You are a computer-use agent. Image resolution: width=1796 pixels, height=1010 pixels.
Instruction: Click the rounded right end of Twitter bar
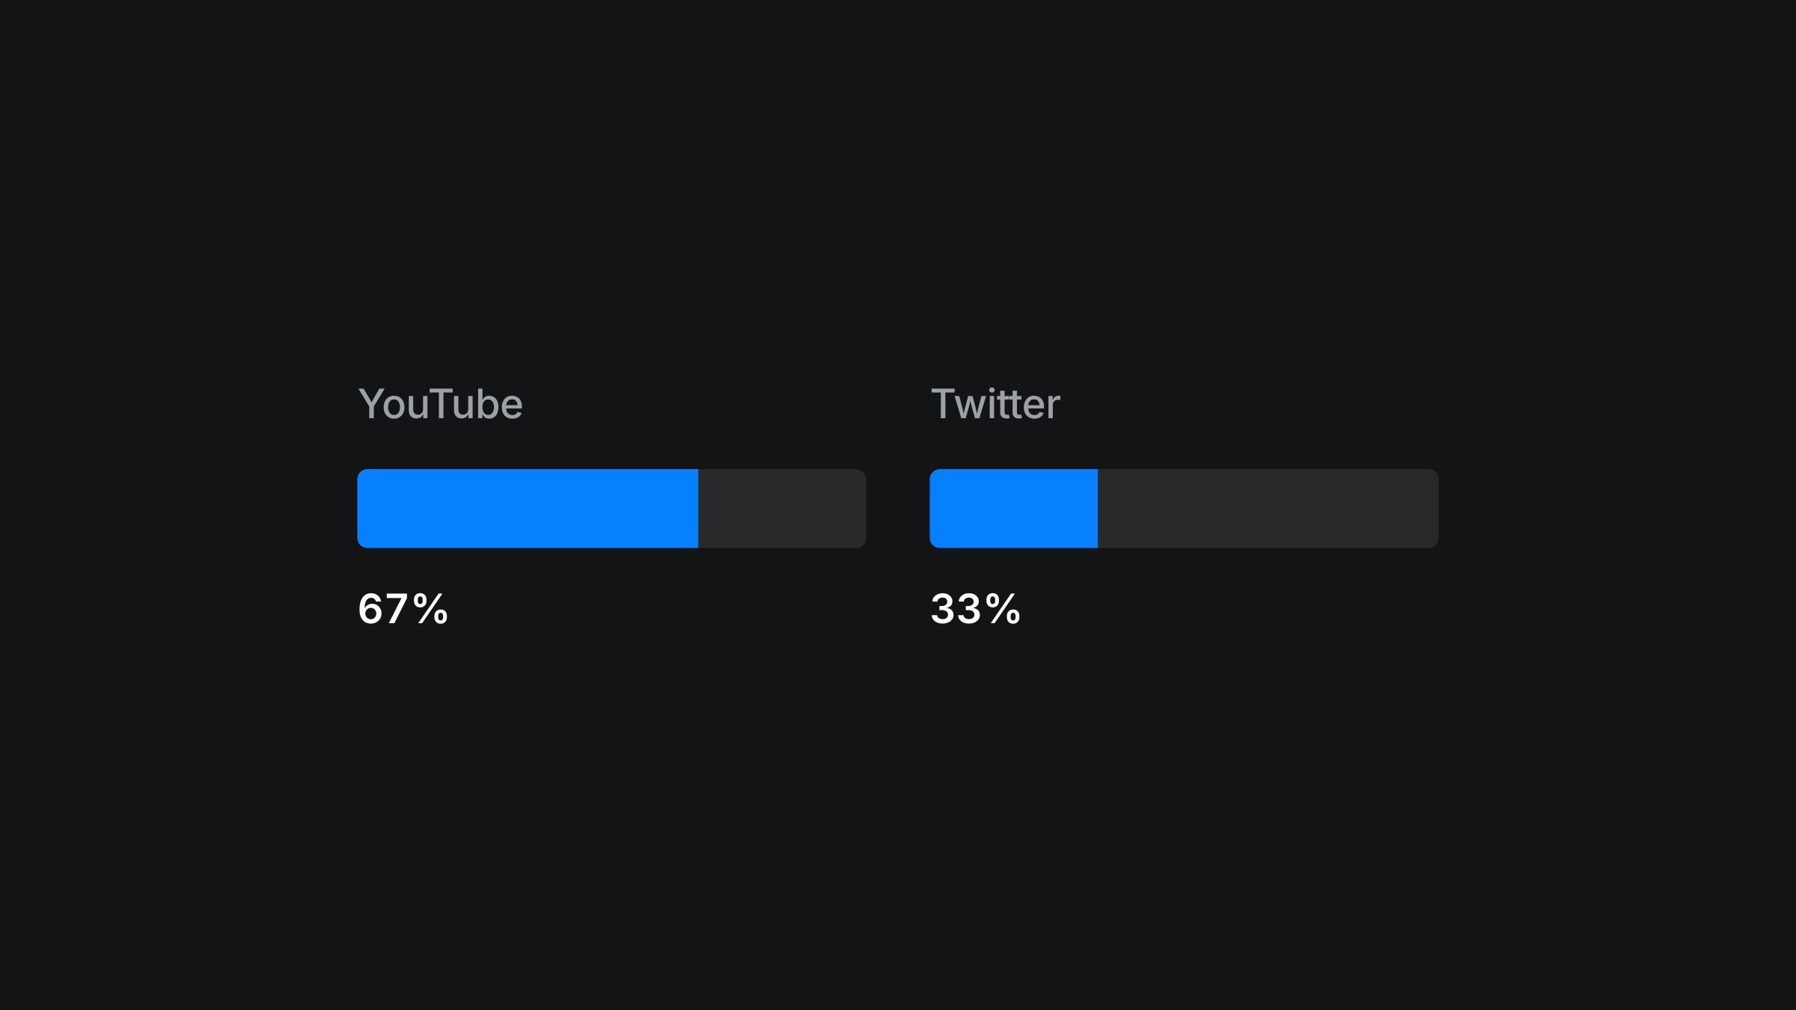[x=1434, y=509]
